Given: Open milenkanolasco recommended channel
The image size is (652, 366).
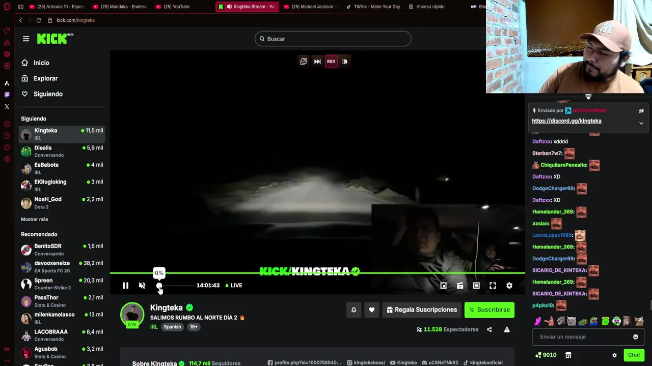Looking at the screenshot, I should coord(62,318).
